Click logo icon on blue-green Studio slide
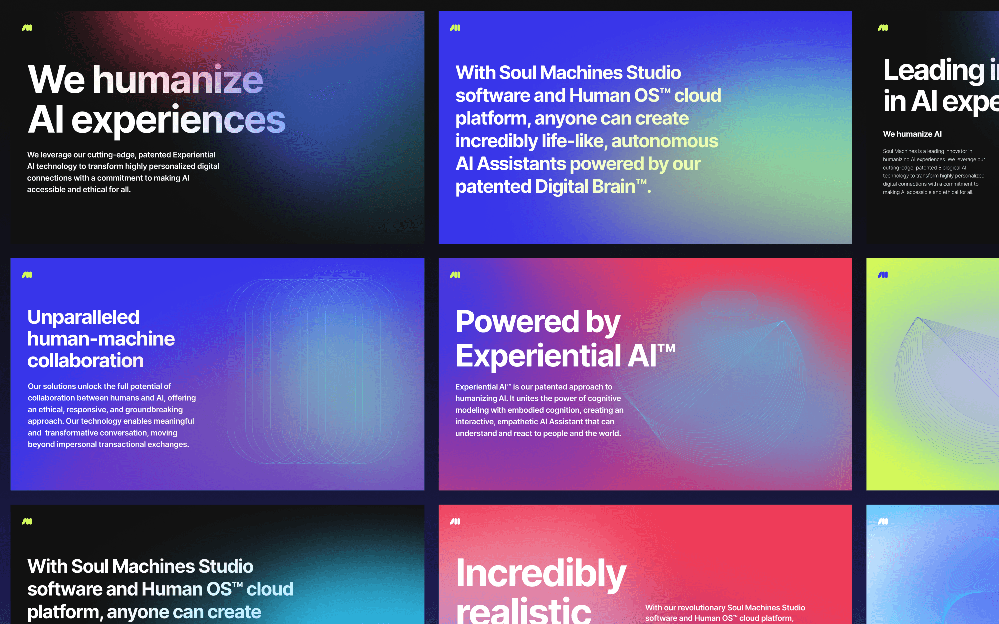The height and width of the screenshot is (624, 999). click(x=455, y=28)
